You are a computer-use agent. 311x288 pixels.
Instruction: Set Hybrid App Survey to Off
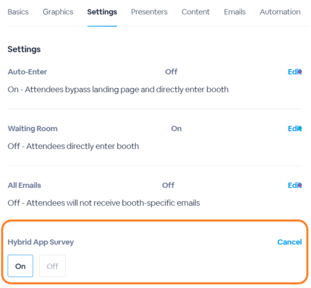52,266
